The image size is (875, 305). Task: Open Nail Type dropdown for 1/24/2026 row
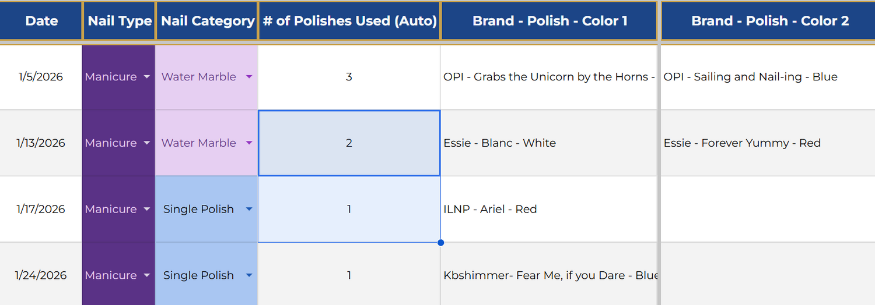(x=147, y=275)
